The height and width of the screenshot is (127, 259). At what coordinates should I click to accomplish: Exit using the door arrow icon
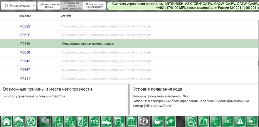click(252, 121)
